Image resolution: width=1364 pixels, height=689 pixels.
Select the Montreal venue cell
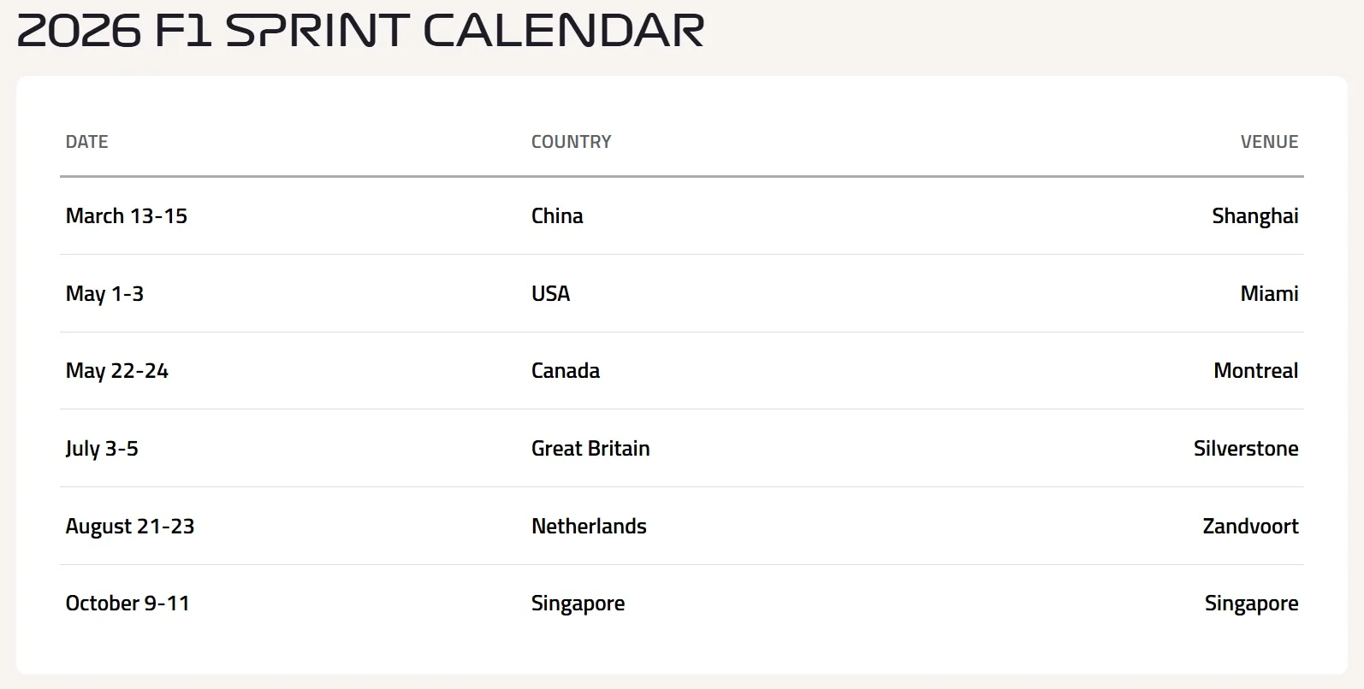(1255, 371)
